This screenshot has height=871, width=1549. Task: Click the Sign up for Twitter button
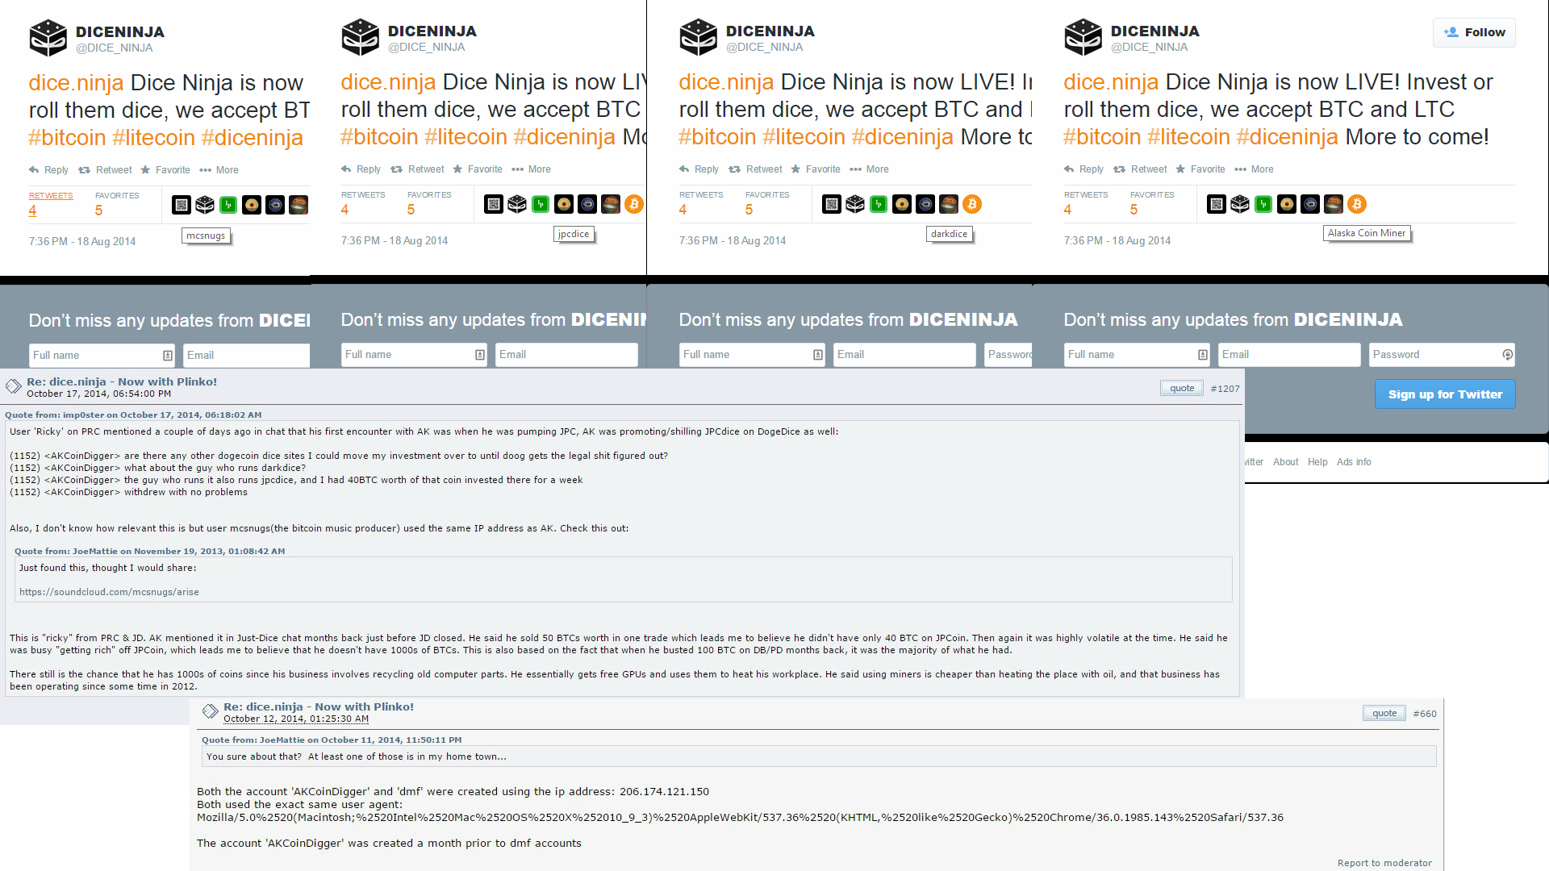tap(1445, 394)
